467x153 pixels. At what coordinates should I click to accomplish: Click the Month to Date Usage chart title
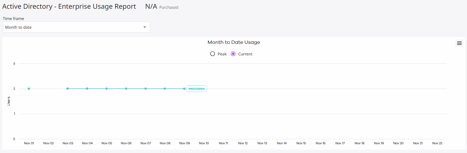click(234, 42)
